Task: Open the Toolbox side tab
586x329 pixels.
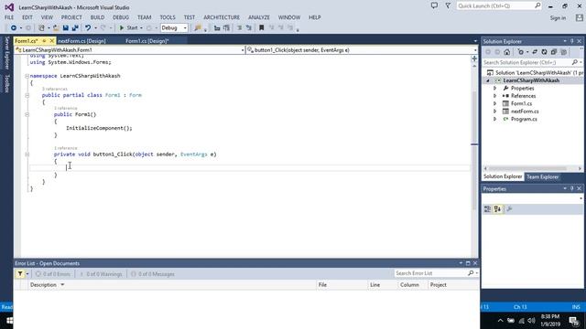Action: pyautogui.click(x=6, y=83)
